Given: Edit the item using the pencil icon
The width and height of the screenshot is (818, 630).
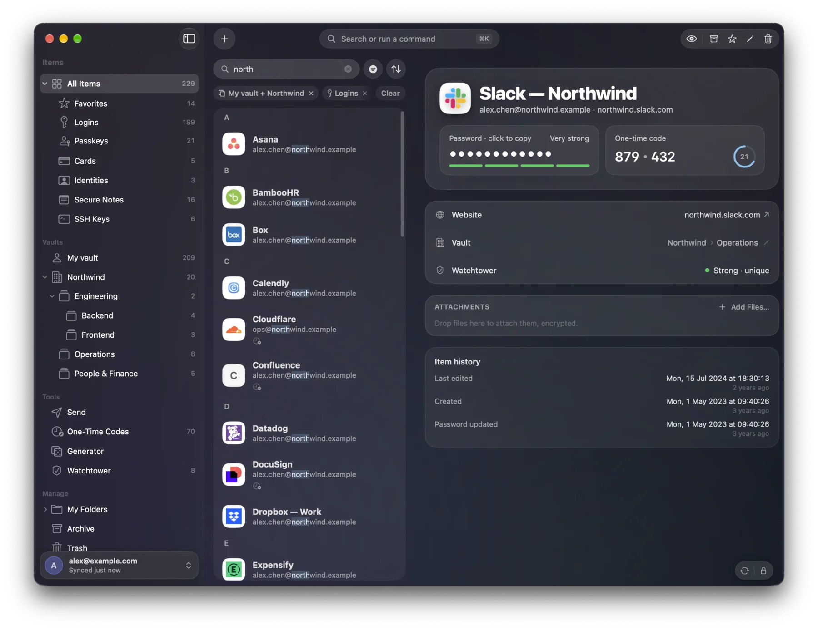Looking at the screenshot, I should (x=750, y=39).
